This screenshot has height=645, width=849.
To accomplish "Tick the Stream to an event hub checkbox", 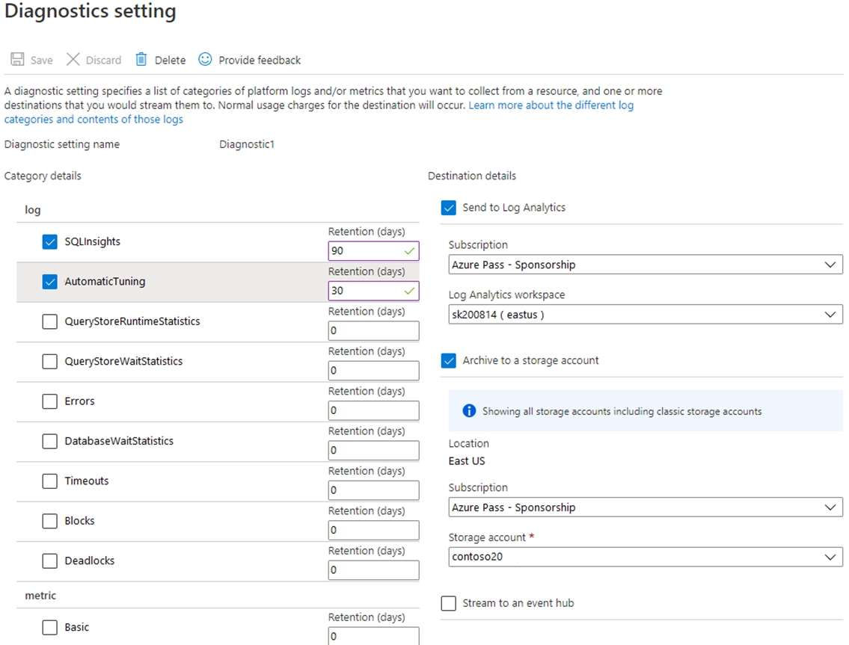I will 449,603.
